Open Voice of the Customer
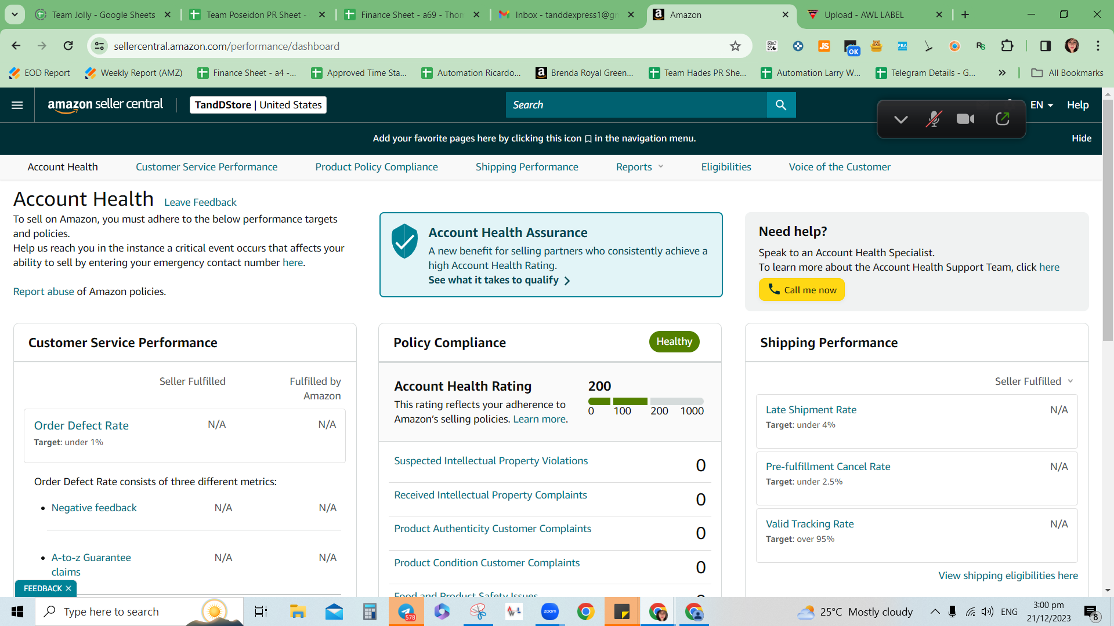The height and width of the screenshot is (626, 1114). pyautogui.click(x=840, y=167)
